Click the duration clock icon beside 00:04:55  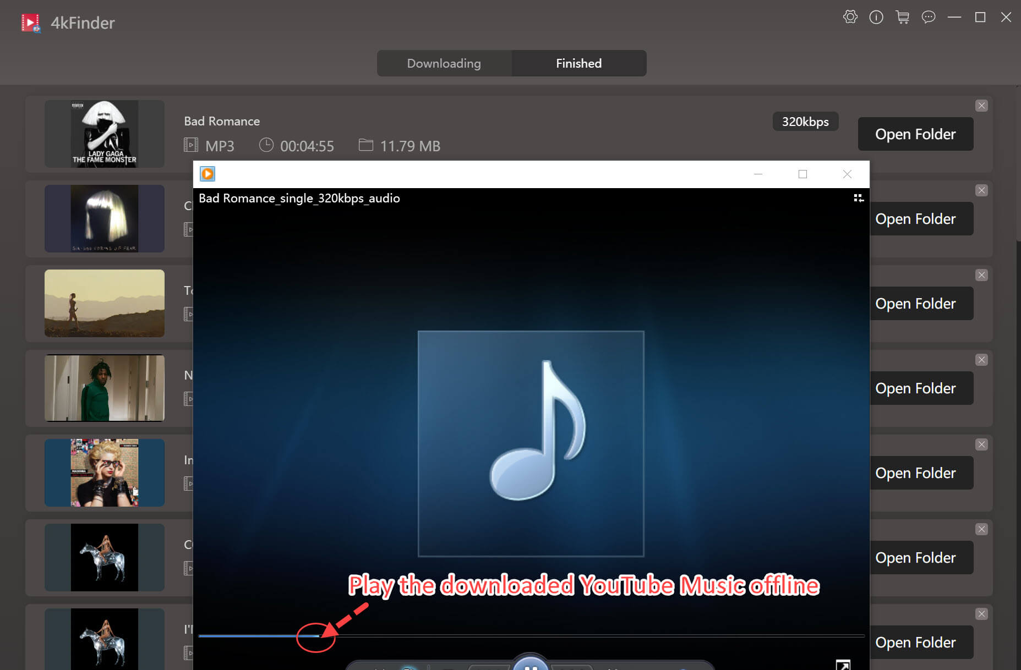tap(266, 145)
